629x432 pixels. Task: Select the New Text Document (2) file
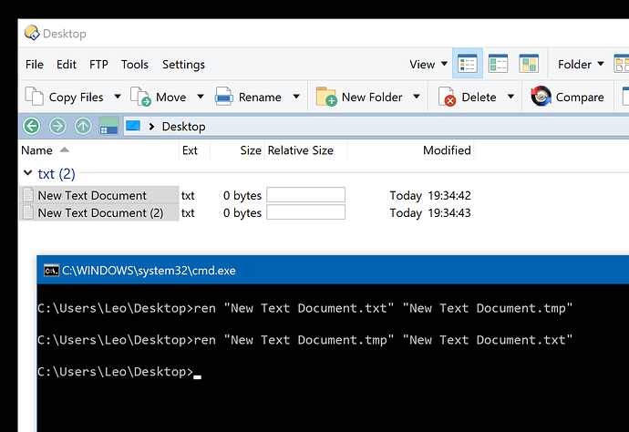coord(100,213)
